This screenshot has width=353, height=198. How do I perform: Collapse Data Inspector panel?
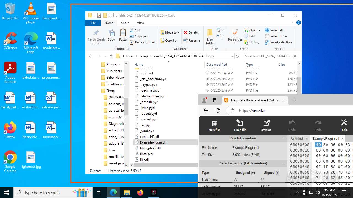[284, 163]
